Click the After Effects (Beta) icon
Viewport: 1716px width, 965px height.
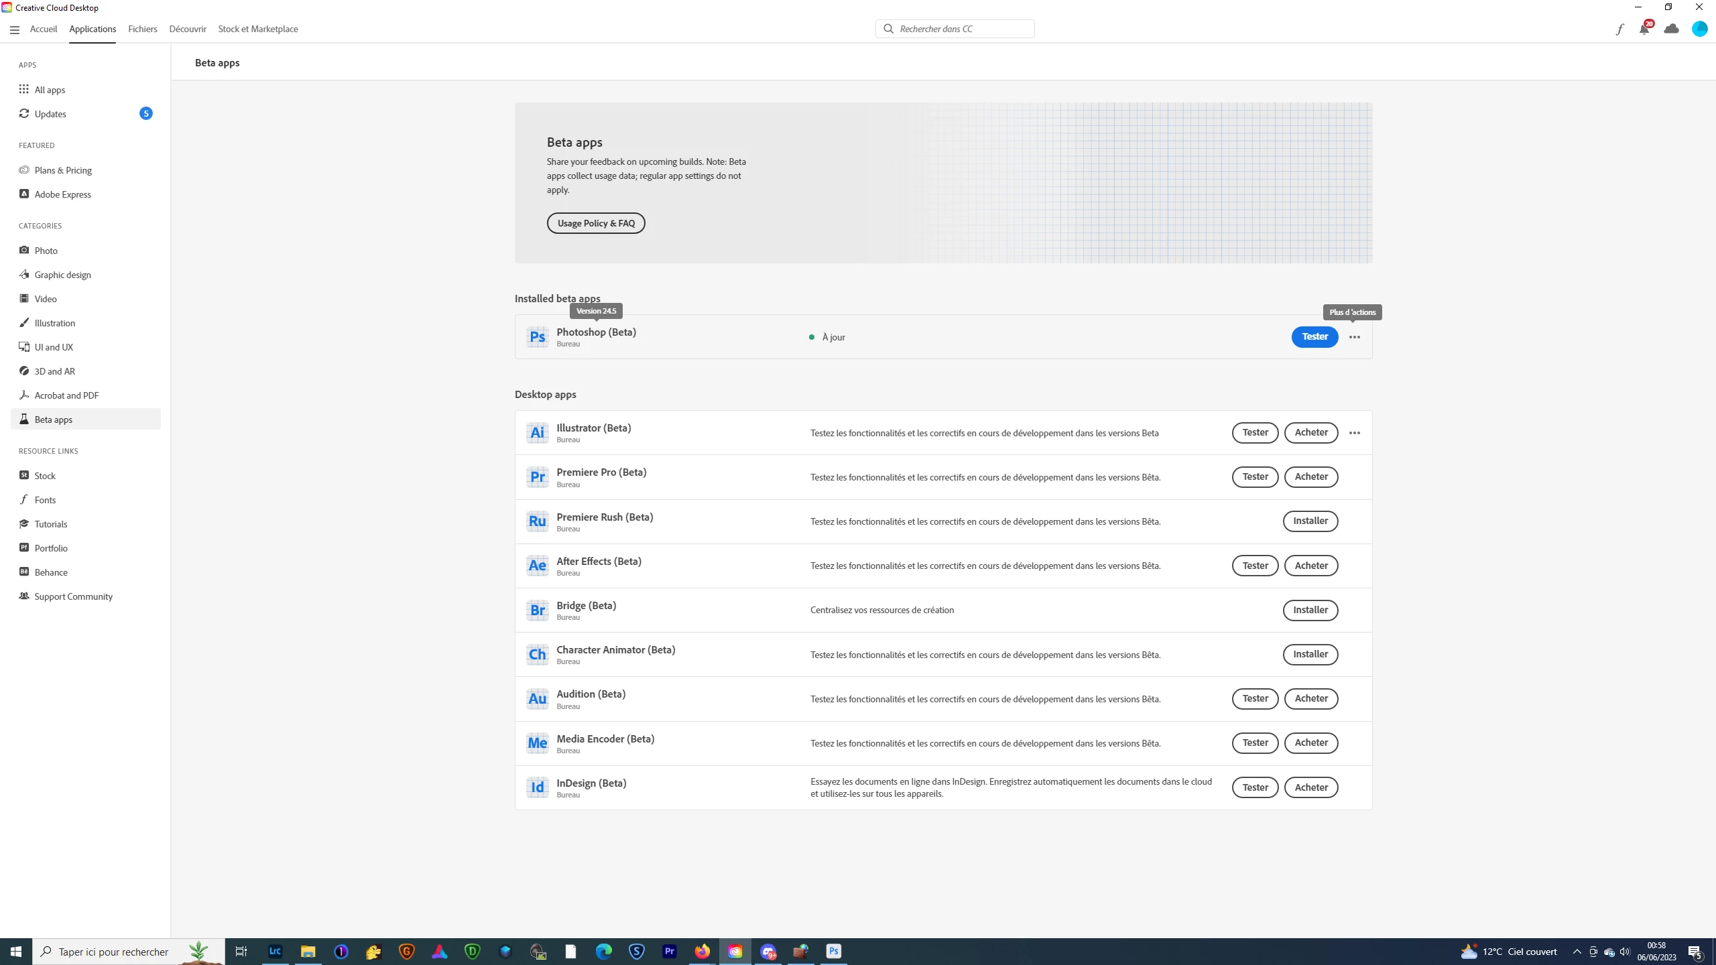pos(537,566)
